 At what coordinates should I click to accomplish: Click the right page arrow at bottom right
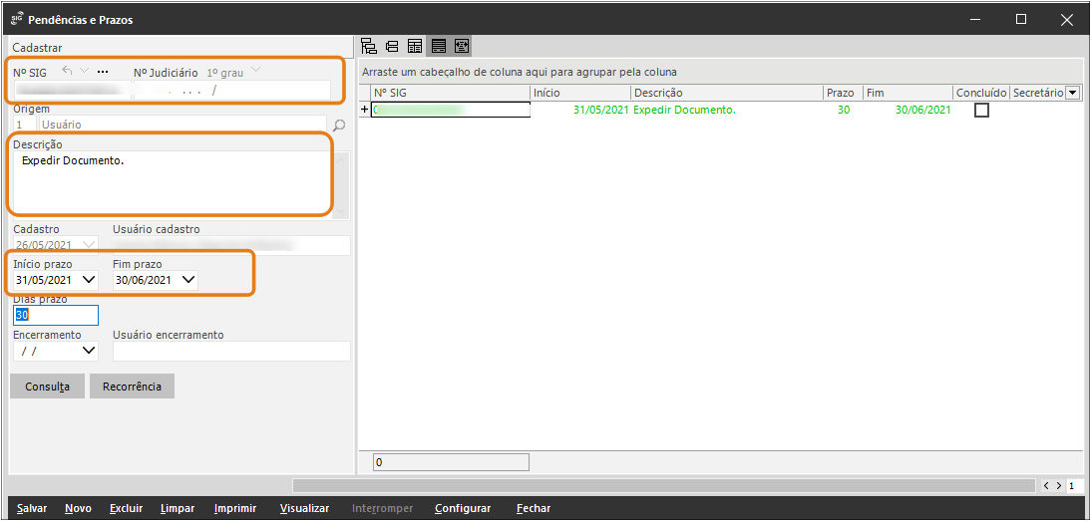coord(1058,486)
